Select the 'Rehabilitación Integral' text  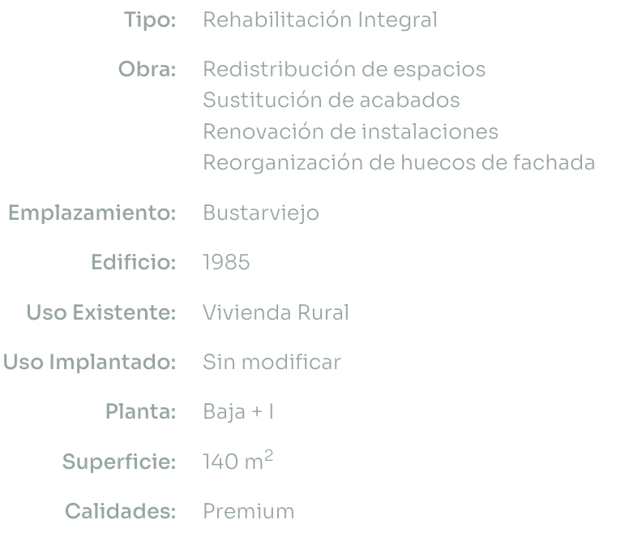pos(319,19)
